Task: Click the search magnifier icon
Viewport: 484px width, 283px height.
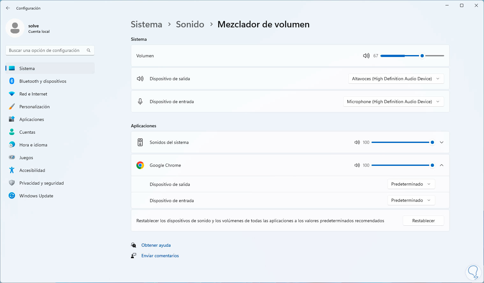Action: click(89, 50)
